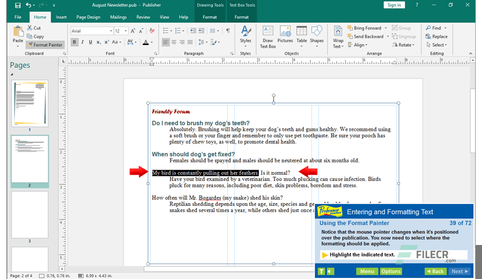This screenshot has width=482, height=279.
Task: Click the tab selector box beside ruler
Action: 63,62
